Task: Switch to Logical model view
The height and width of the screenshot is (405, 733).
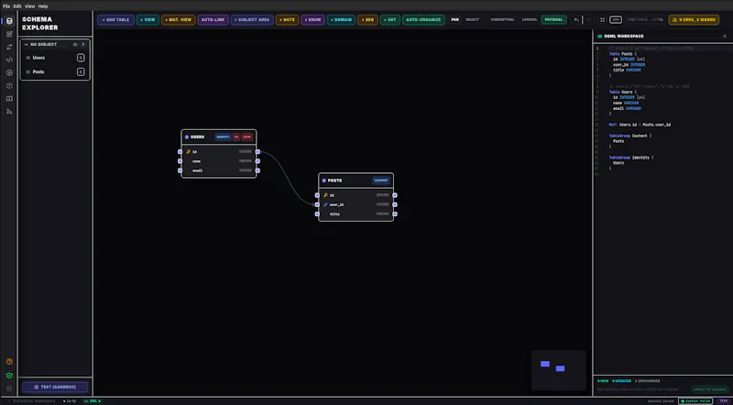Action: [530, 19]
